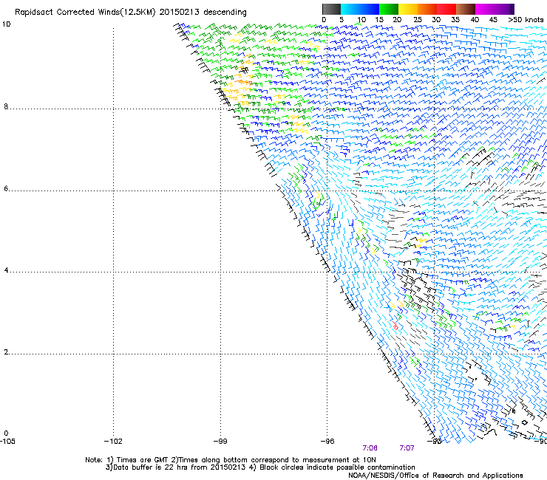
Task: Click the latitude '8' axis label
Action: click(6, 106)
